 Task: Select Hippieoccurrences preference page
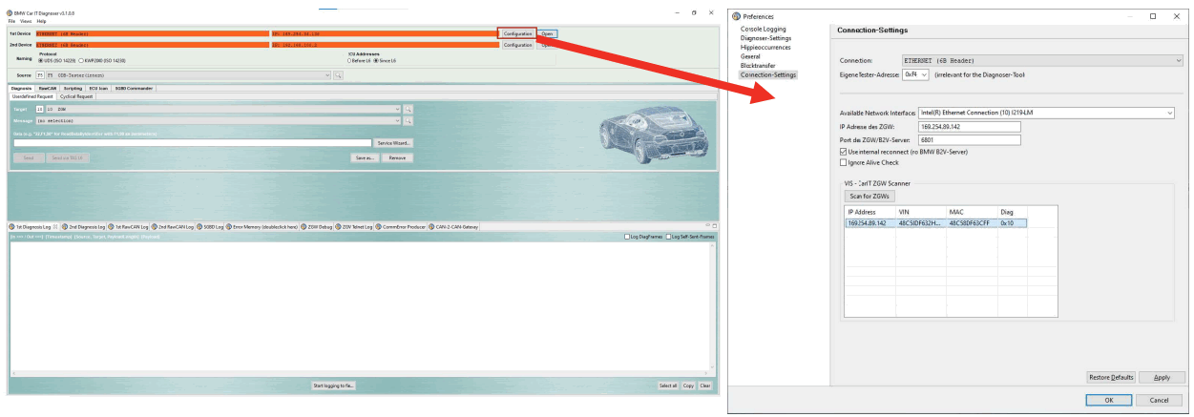[x=766, y=48]
